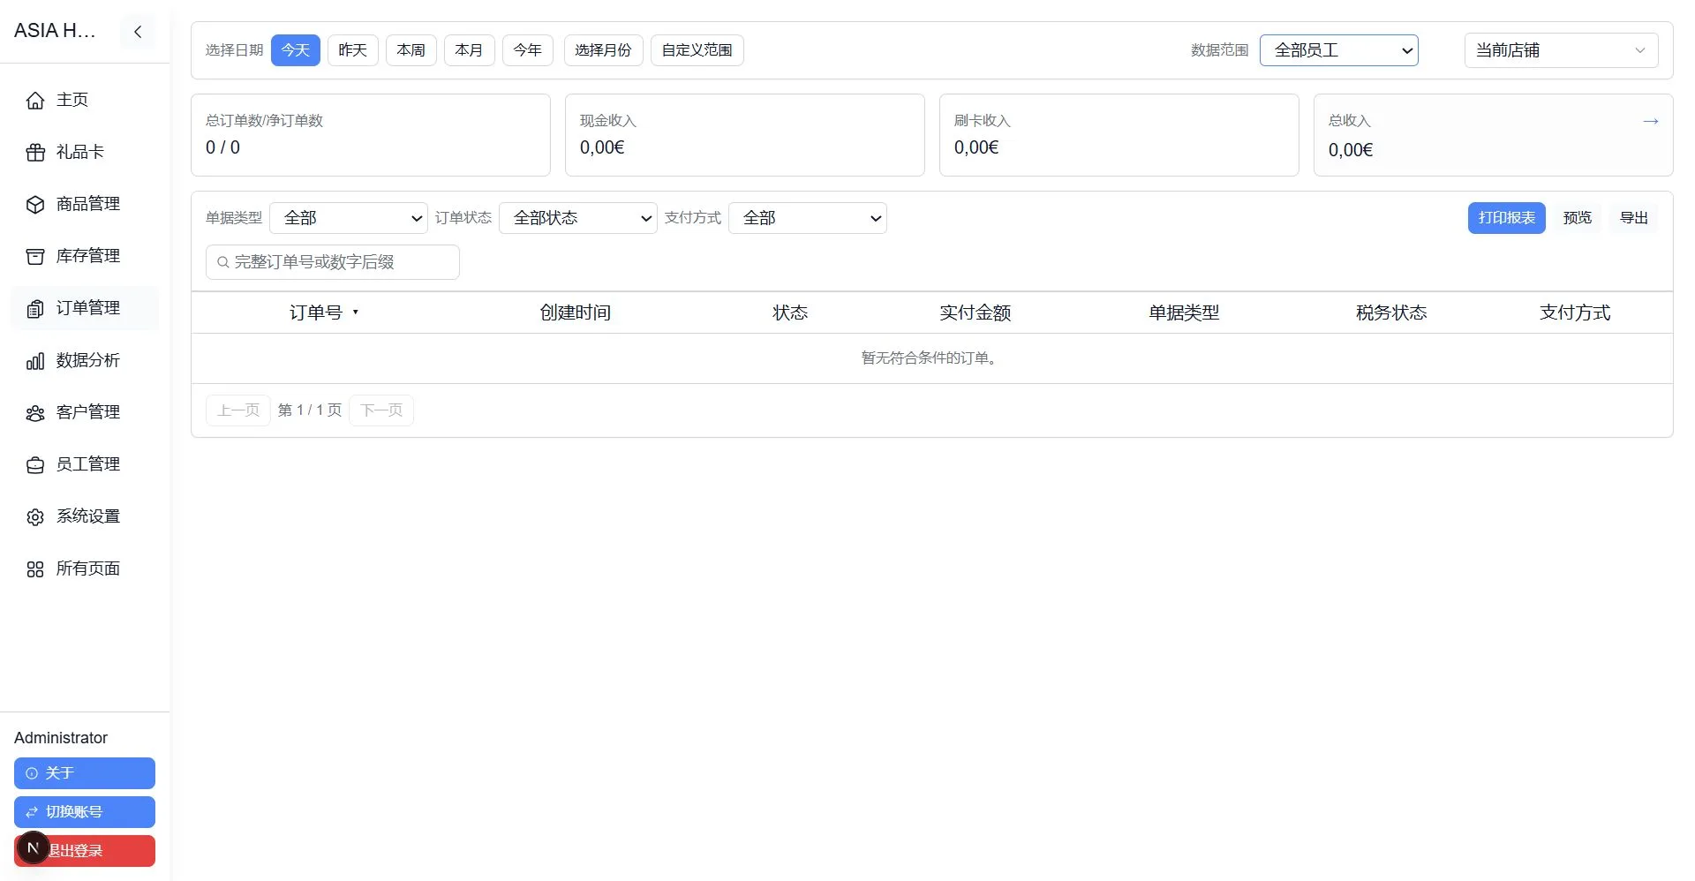Click the 导出 button
This screenshot has width=1695, height=881.
1634,218
